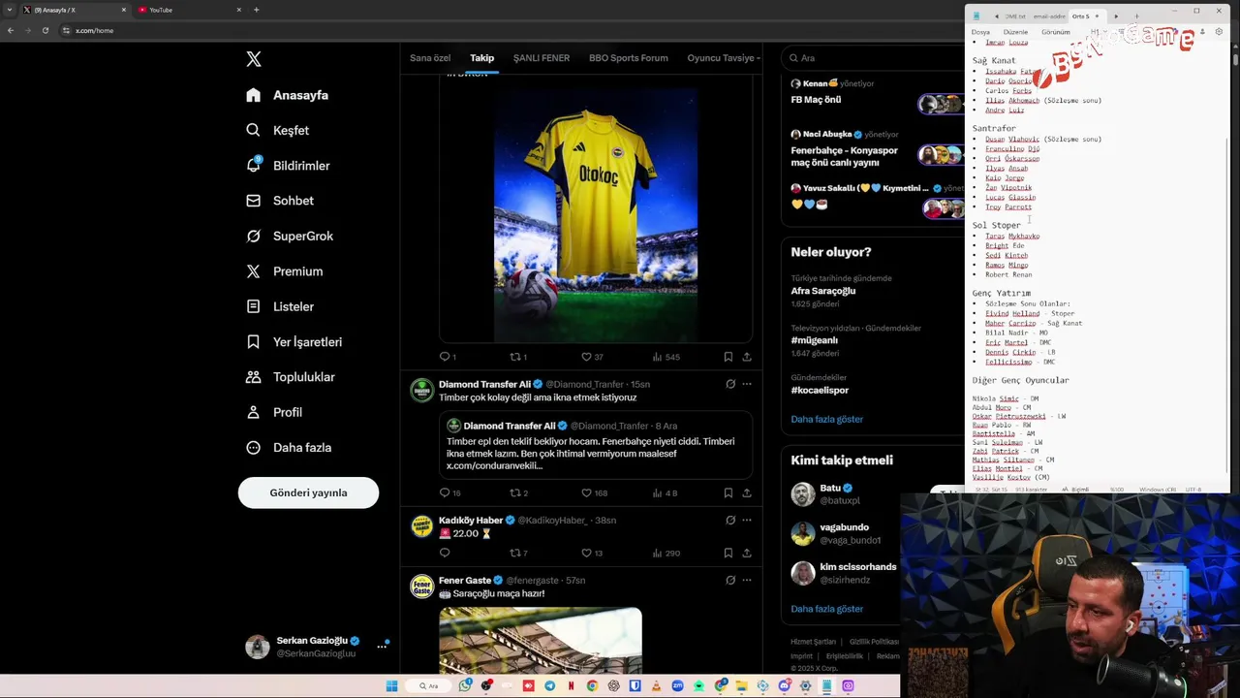Reply to Diamond Transfer Ali's Timber post
1240x698 pixels.
tap(449, 492)
